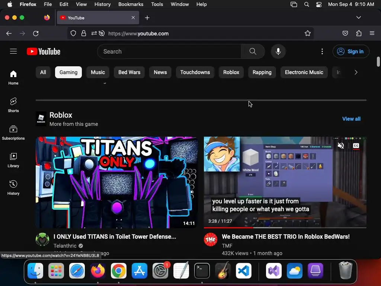Open We Became THE BEST TRIO title

pyautogui.click(x=285, y=236)
